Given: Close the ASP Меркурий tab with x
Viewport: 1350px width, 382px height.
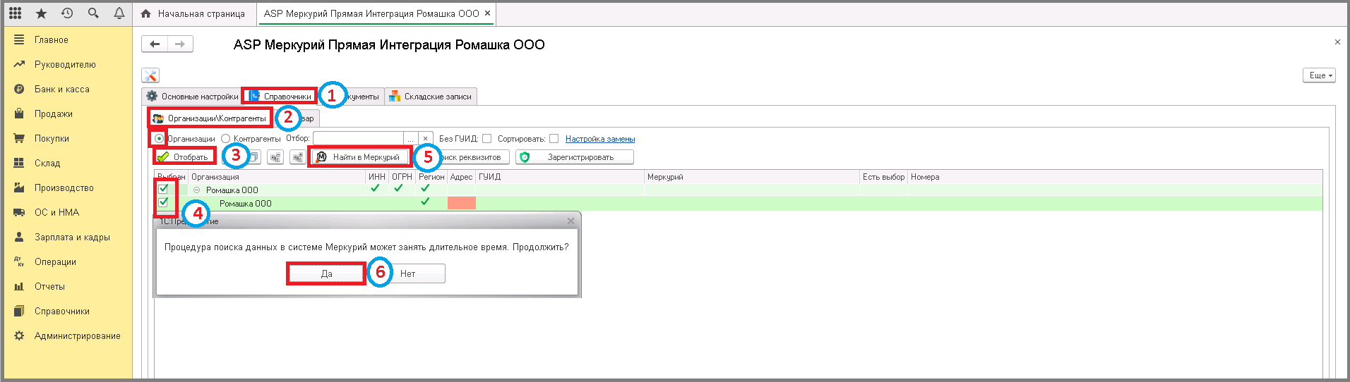Looking at the screenshot, I should tap(487, 13).
